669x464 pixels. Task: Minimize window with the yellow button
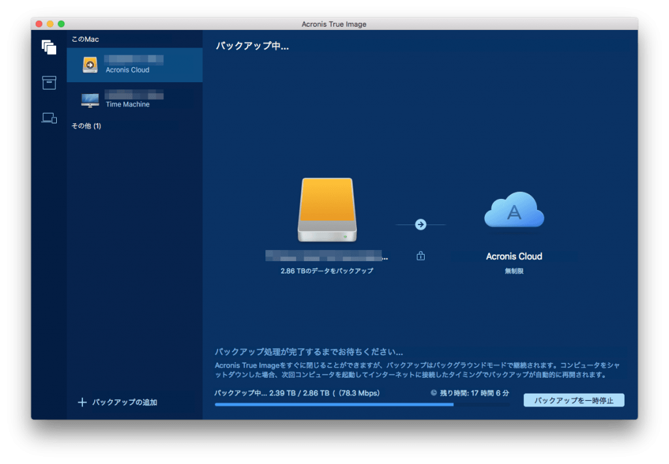(50, 24)
